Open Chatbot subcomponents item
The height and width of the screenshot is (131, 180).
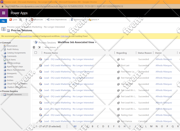(17, 87)
